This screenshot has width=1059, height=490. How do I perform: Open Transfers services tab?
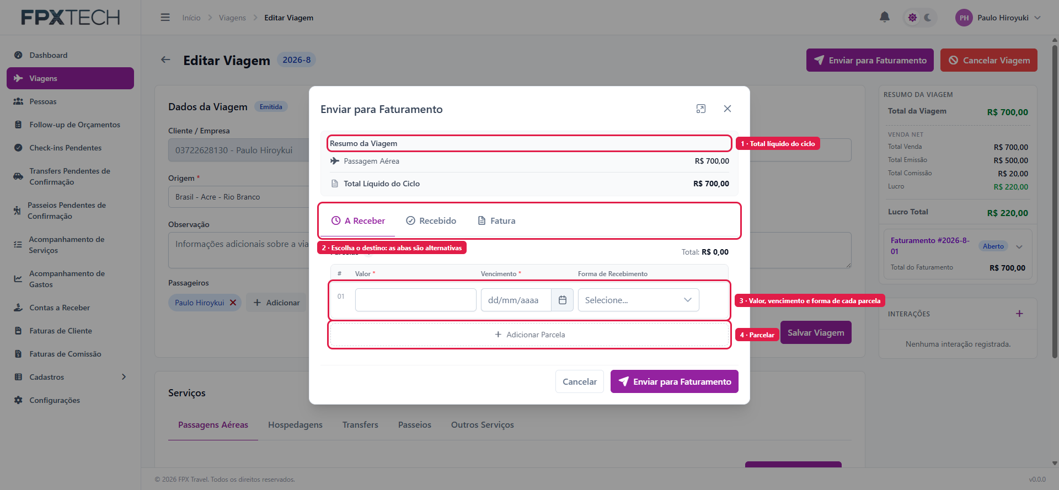(x=360, y=425)
